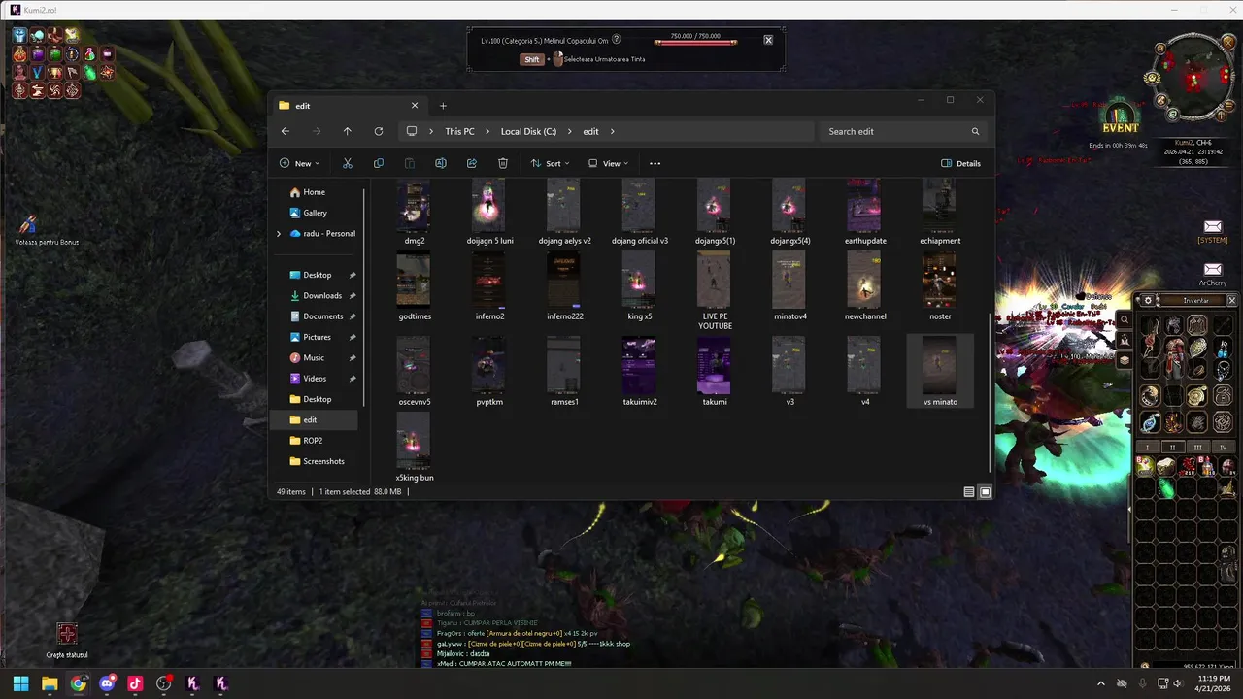Click the green potion in the inventory grid
This screenshot has height=699, width=1243.
coord(1166,490)
